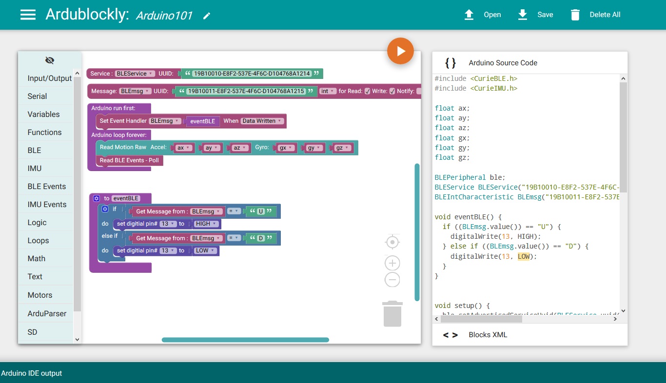Toggle the Write checkbox on Message block
Viewport: 666px width, 383px height.
point(392,91)
